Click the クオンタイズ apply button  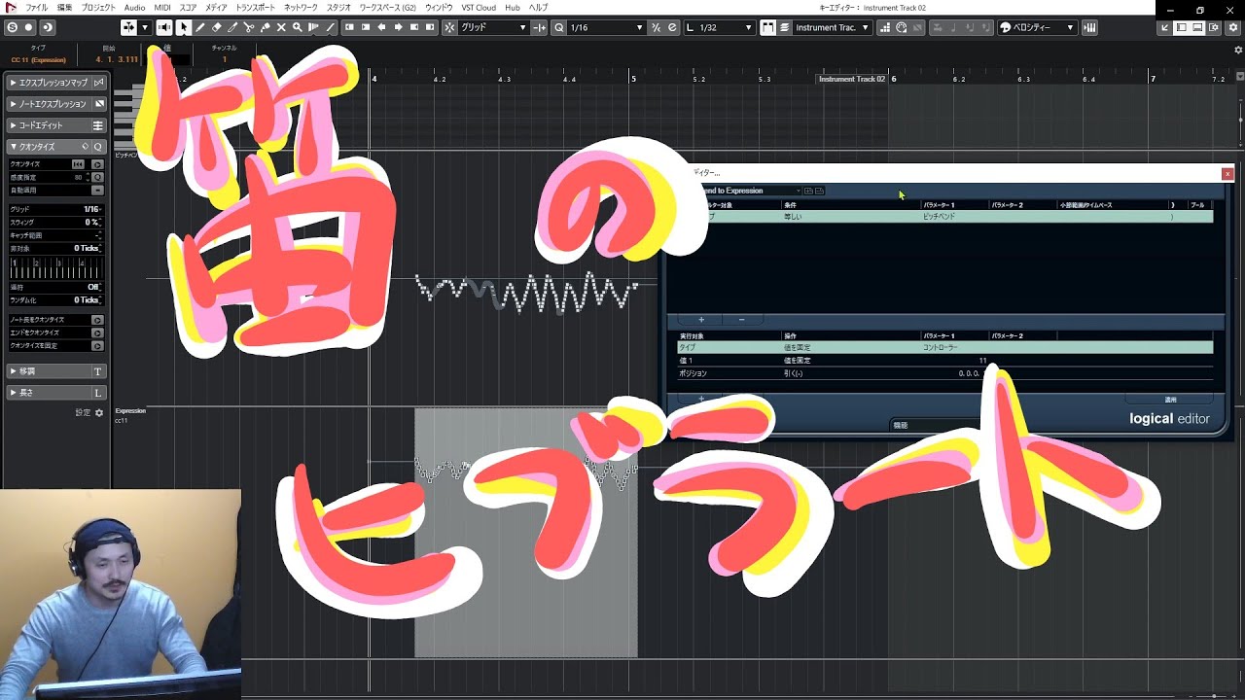(97, 164)
